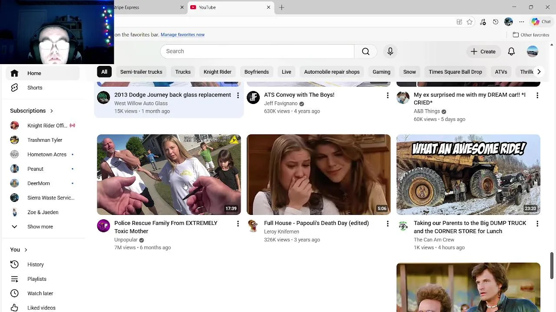
Task: Expand Show more subscriptions
Action: pyautogui.click(x=43, y=227)
